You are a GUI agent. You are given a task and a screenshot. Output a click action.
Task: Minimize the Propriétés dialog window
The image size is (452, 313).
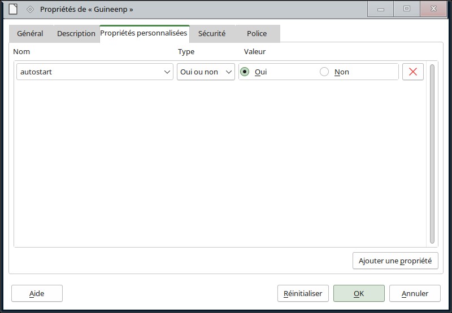pyautogui.click(x=381, y=9)
